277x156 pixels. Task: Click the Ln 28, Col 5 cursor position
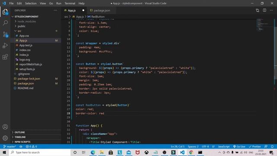coord(177,146)
